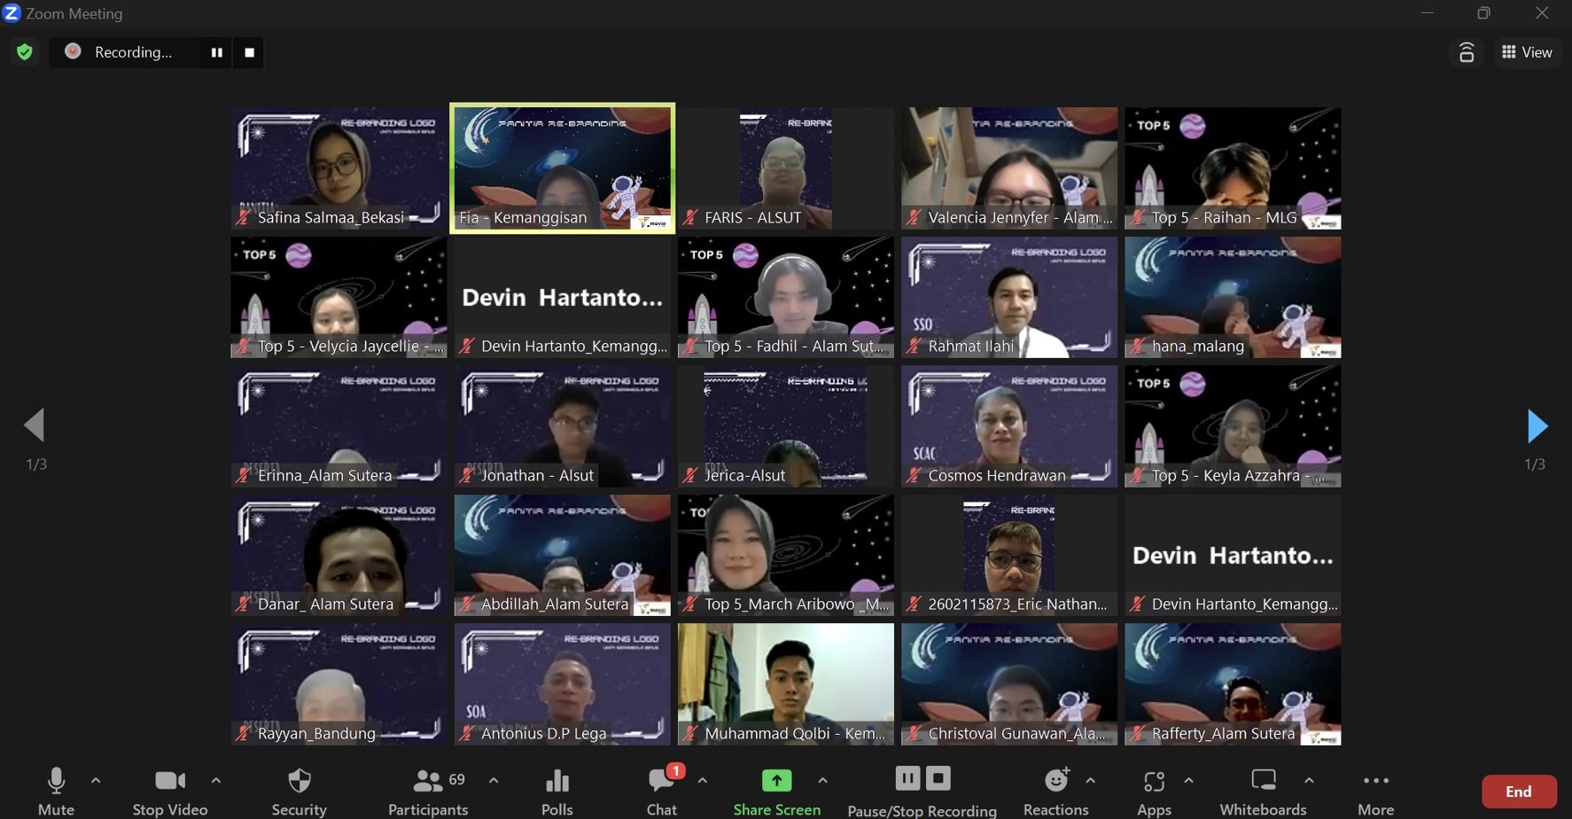Go to next gallery page with right arrow
The height and width of the screenshot is (819, 1572).
(1537, 426)
